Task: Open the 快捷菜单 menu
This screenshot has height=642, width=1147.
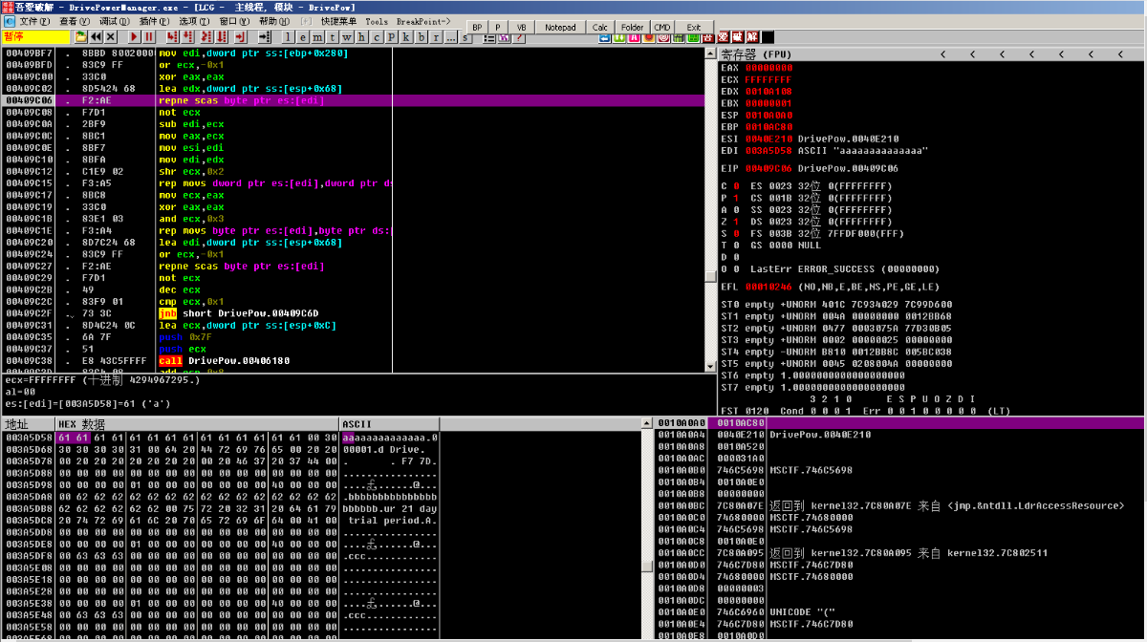Action: 339,21
